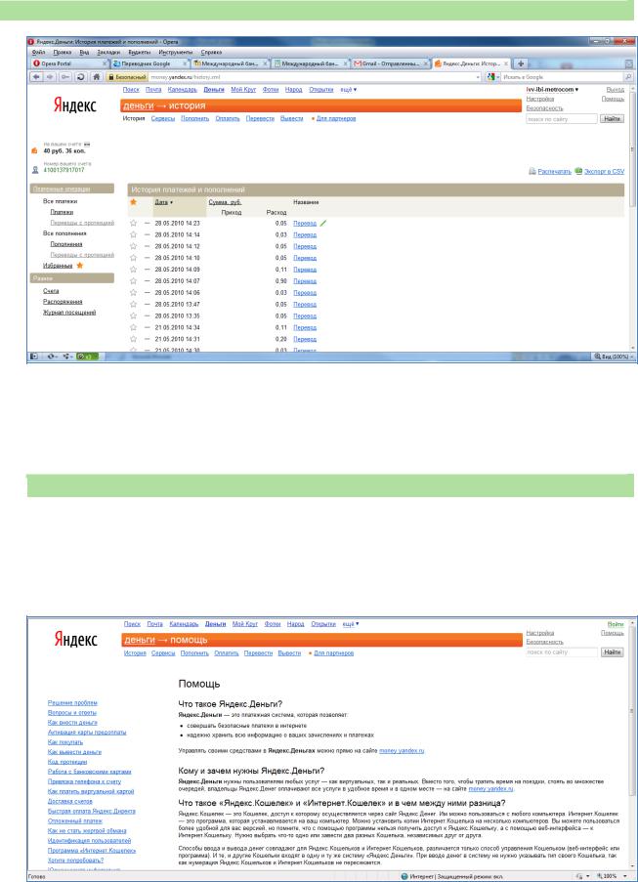Click closed tabs trash icon in tab bar
638x882 pixels.
(629, 64)
